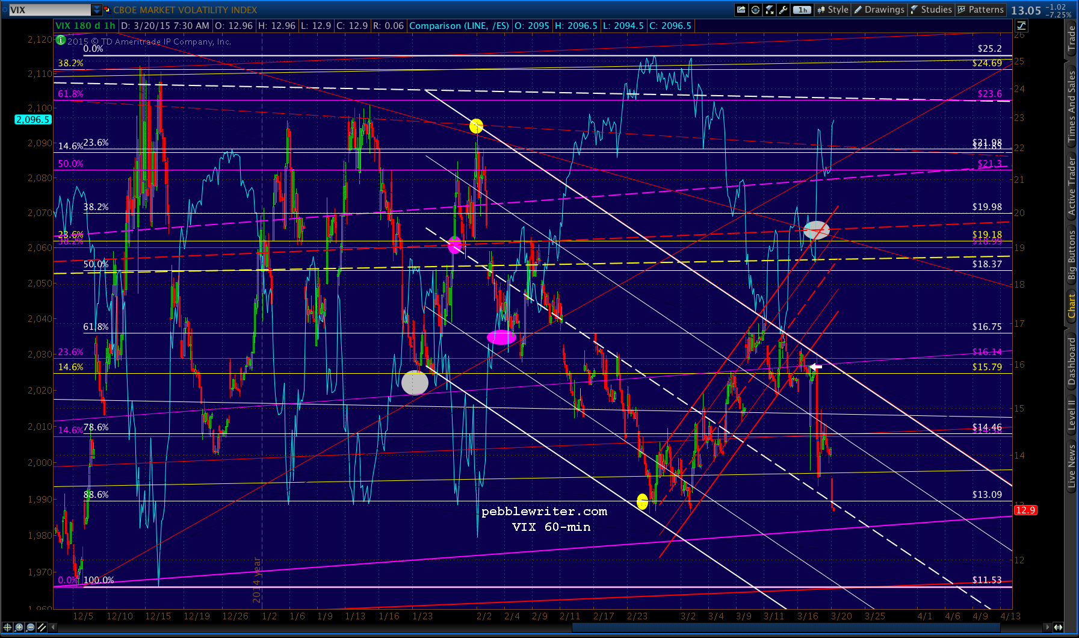Click the $15.79 level label
The width and height of the screenshot is (1079, 638).
tap(988, 367)
